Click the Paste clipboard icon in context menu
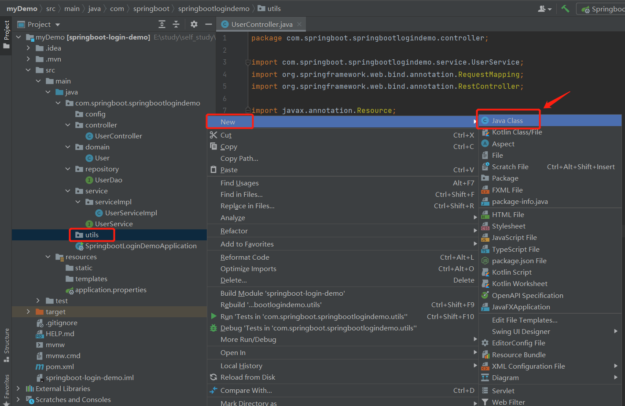Viewport: 625px width, 406px height. [213, 170]
